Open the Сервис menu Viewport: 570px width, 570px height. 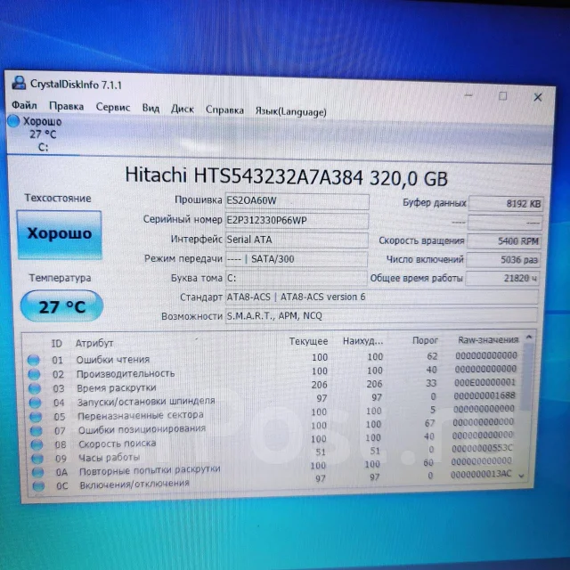point(113,107)
